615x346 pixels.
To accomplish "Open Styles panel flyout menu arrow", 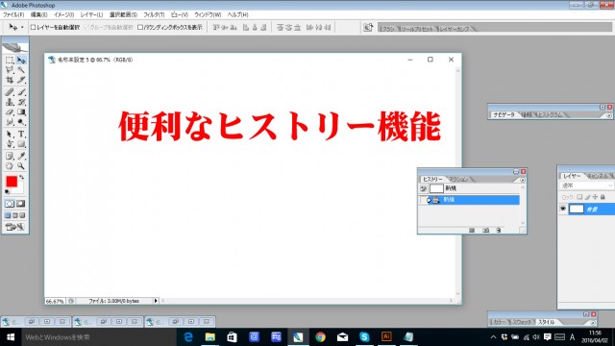I will (593, 323).
